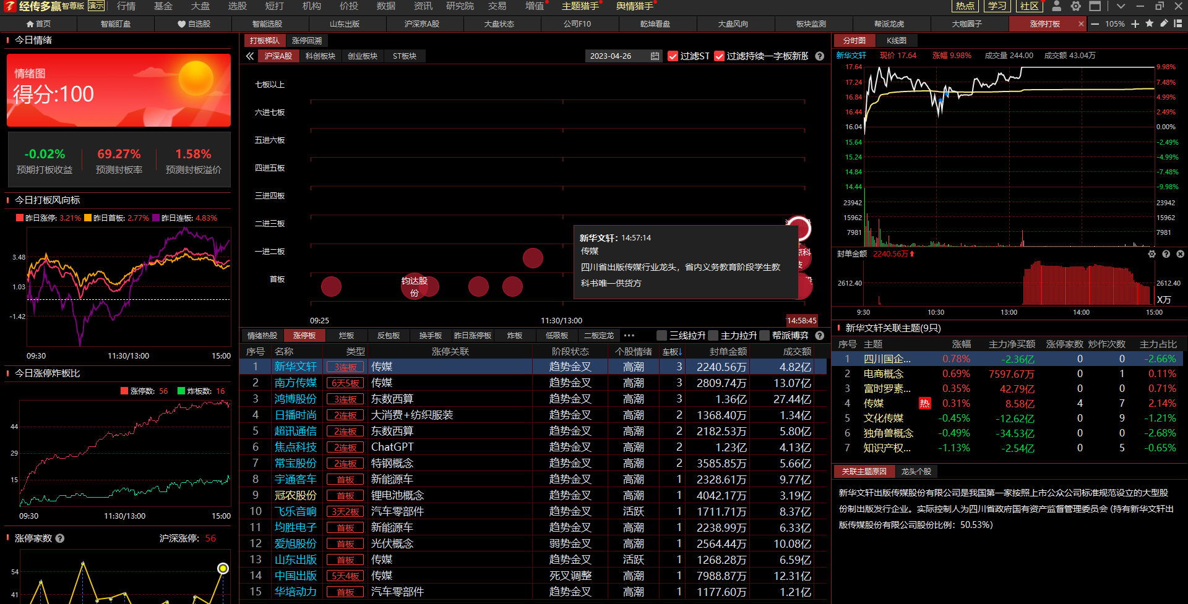1188x604 pixels.
Task: Click the 钧达股份 bubble on 首板 row
Action: point(415,286)
